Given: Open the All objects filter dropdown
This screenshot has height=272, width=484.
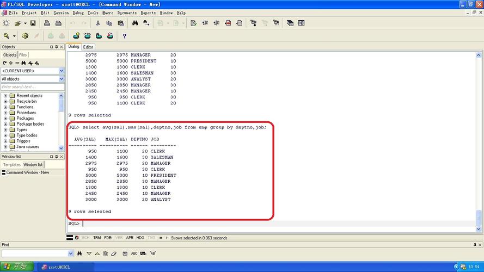Looking at the screenshot, I should pos(61,79).
